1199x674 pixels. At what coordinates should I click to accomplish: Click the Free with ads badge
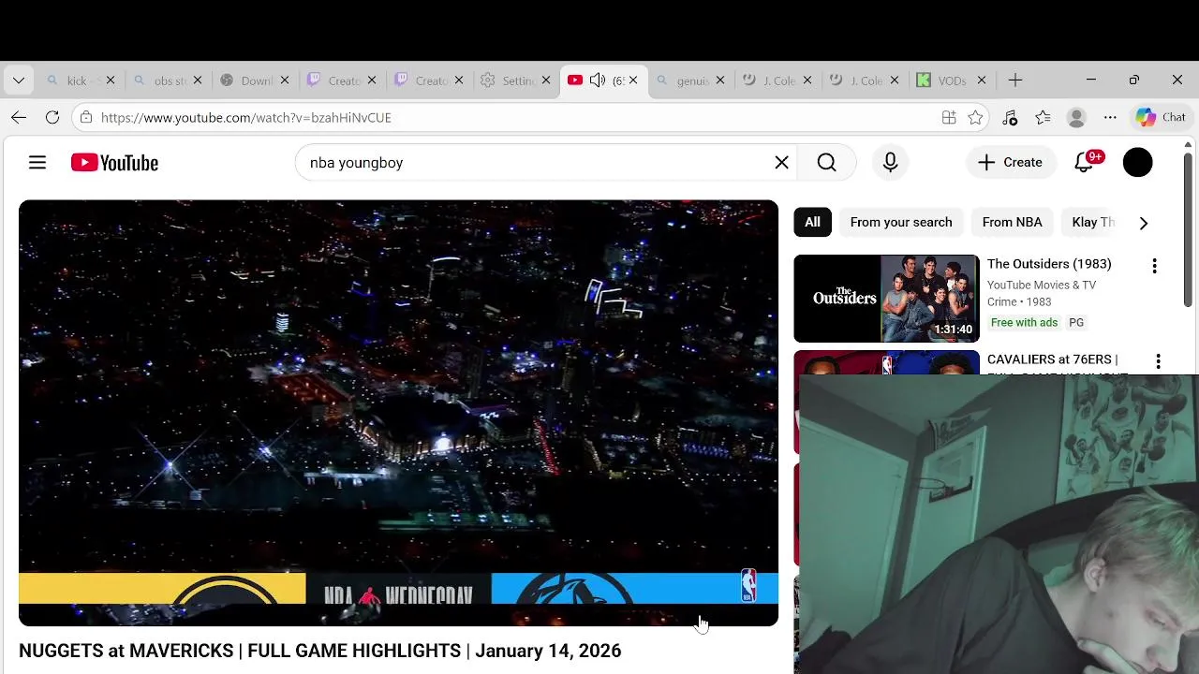pos(1024,322)
